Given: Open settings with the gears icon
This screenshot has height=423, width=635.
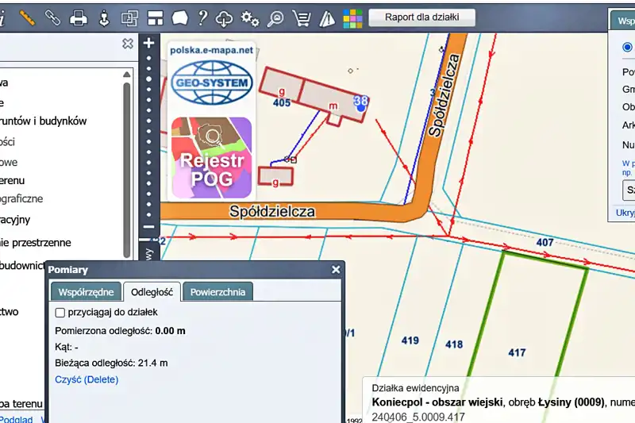Looking at the screenshot, I should 250,17.
